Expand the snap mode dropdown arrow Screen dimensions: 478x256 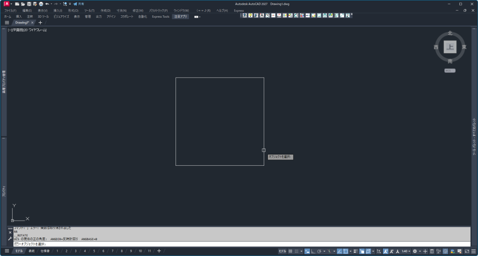[x=302, y=251]
